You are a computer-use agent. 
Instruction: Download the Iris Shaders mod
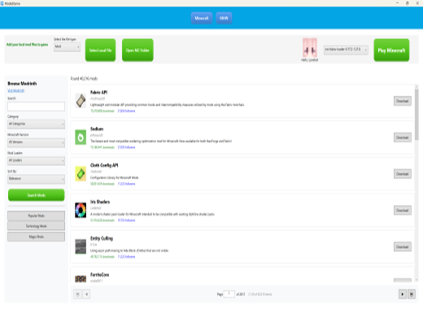point(403,211)
